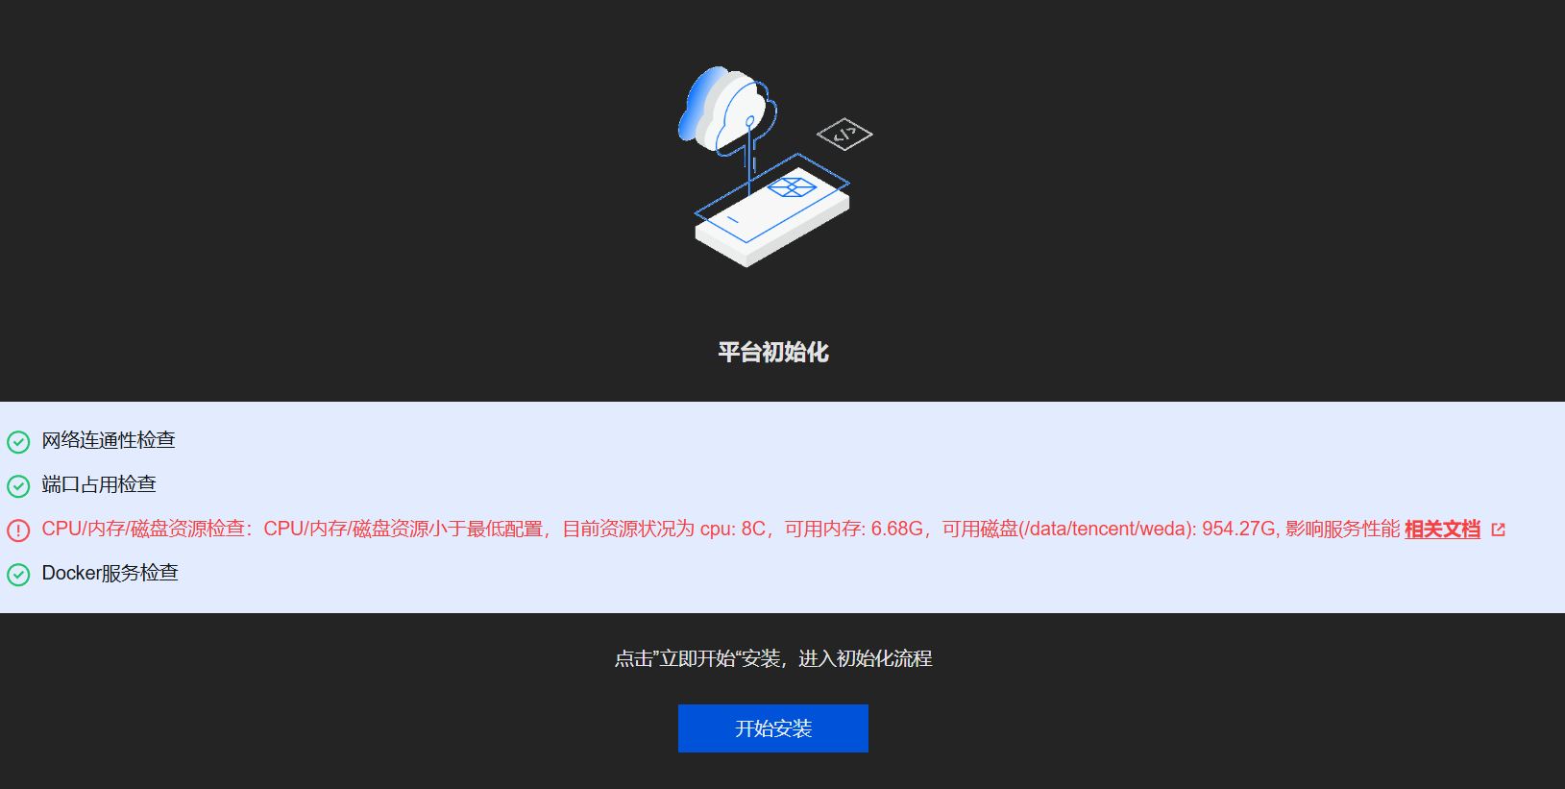Click the 可用内存: 6.68G status text
The image size is (1565, 789).
coord(854,529)
